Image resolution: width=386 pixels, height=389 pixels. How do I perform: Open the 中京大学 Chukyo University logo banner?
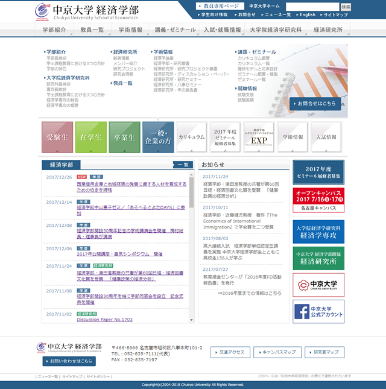(318, 285)
